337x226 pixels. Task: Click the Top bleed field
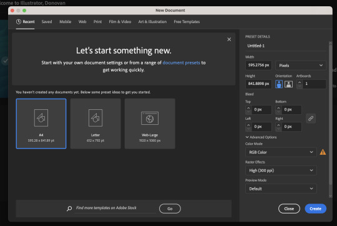(x=261, y=110)
